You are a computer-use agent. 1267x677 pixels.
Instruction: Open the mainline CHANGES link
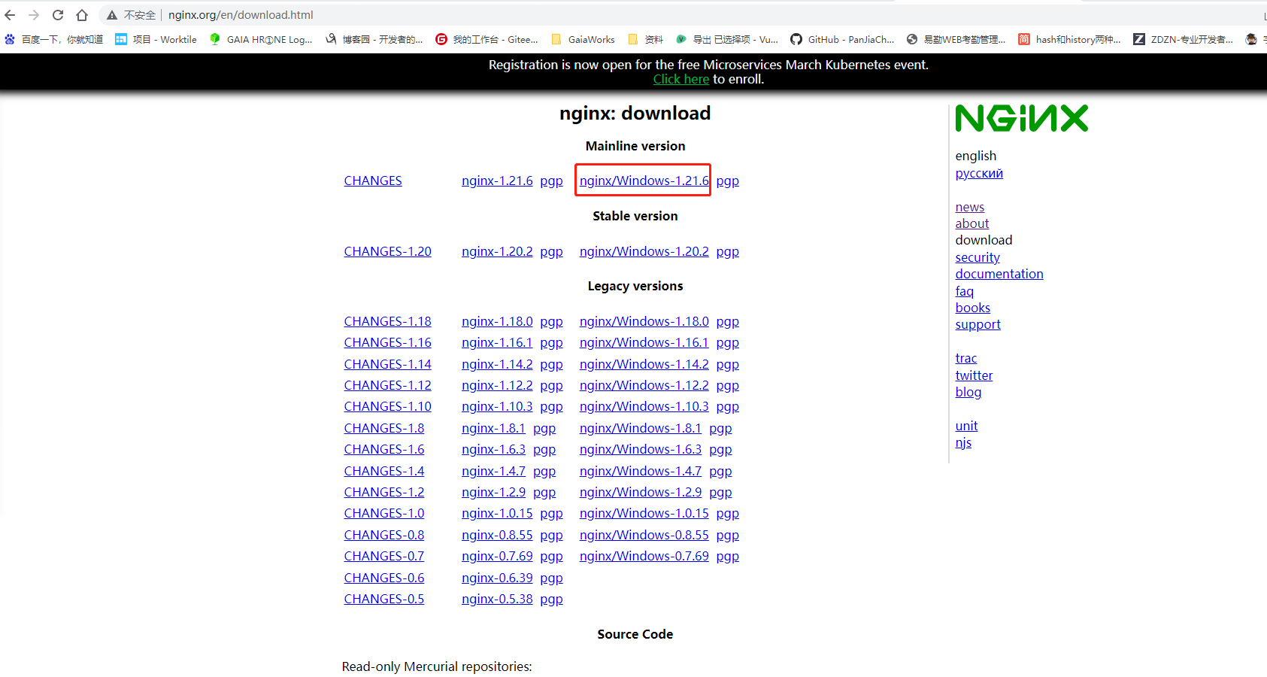point(373,181)
